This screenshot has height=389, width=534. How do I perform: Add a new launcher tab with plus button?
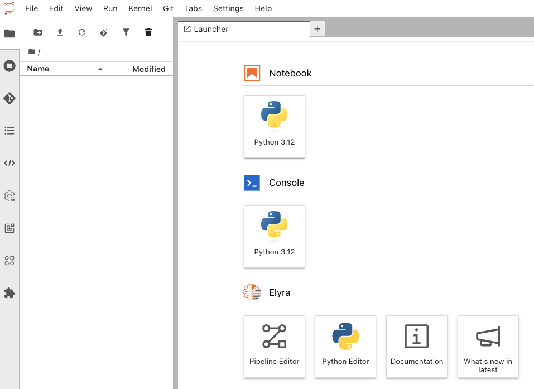(317, 29)
